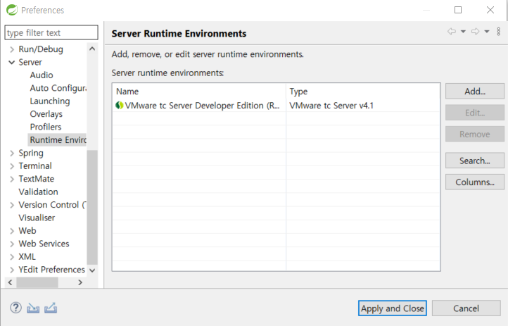Expand the XML tree node

[x=12, y=257]
